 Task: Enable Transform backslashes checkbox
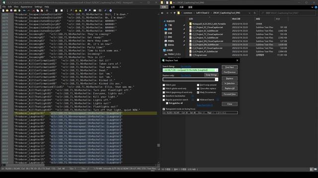[x=164, y=96]
